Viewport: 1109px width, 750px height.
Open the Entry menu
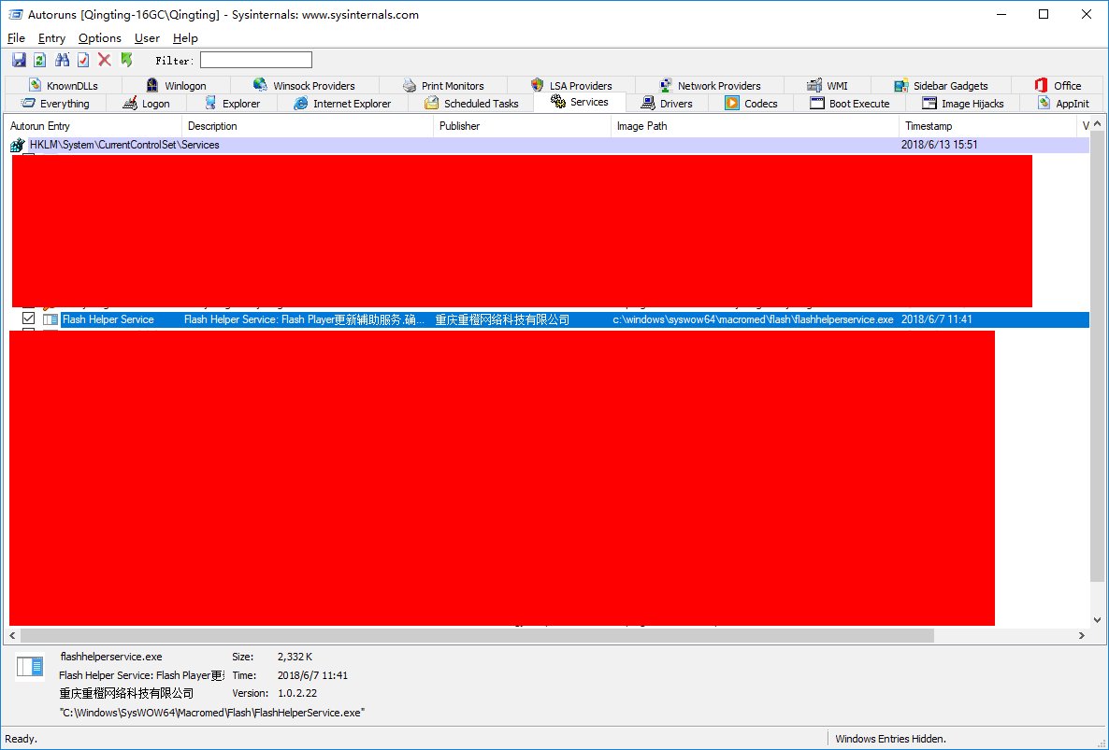[51, 38]
